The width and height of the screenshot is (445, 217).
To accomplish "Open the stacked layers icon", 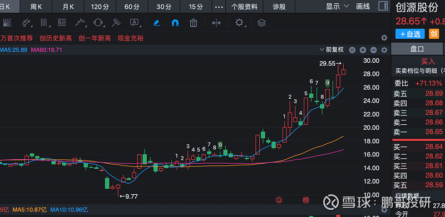I will (261, 23).
